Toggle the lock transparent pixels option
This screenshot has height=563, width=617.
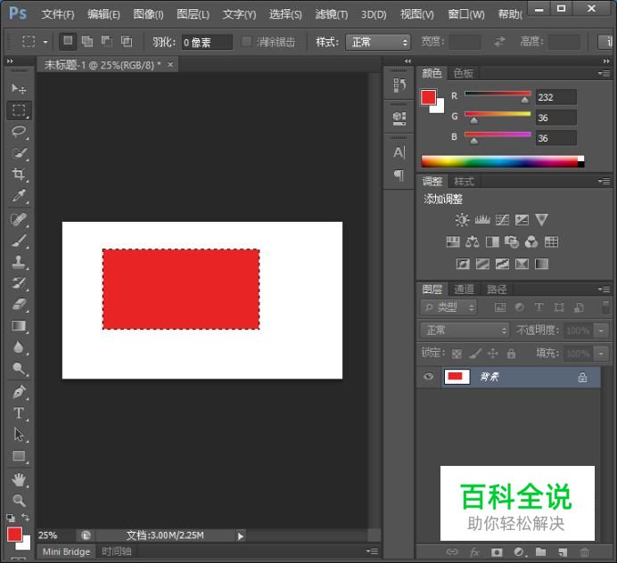click(x=457, y=354)
